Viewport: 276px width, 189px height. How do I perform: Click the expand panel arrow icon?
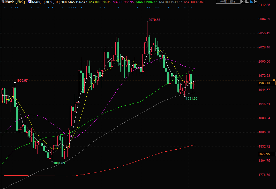pyautogui.click(x=255, y=2)
